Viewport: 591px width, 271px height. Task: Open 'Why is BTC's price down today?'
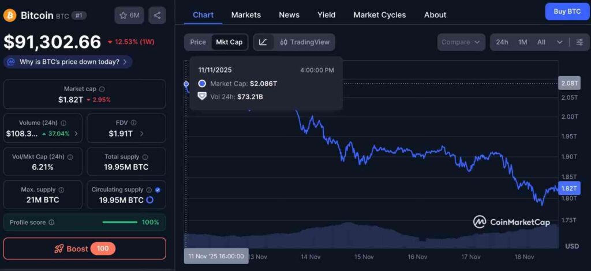tap(68, 62)
